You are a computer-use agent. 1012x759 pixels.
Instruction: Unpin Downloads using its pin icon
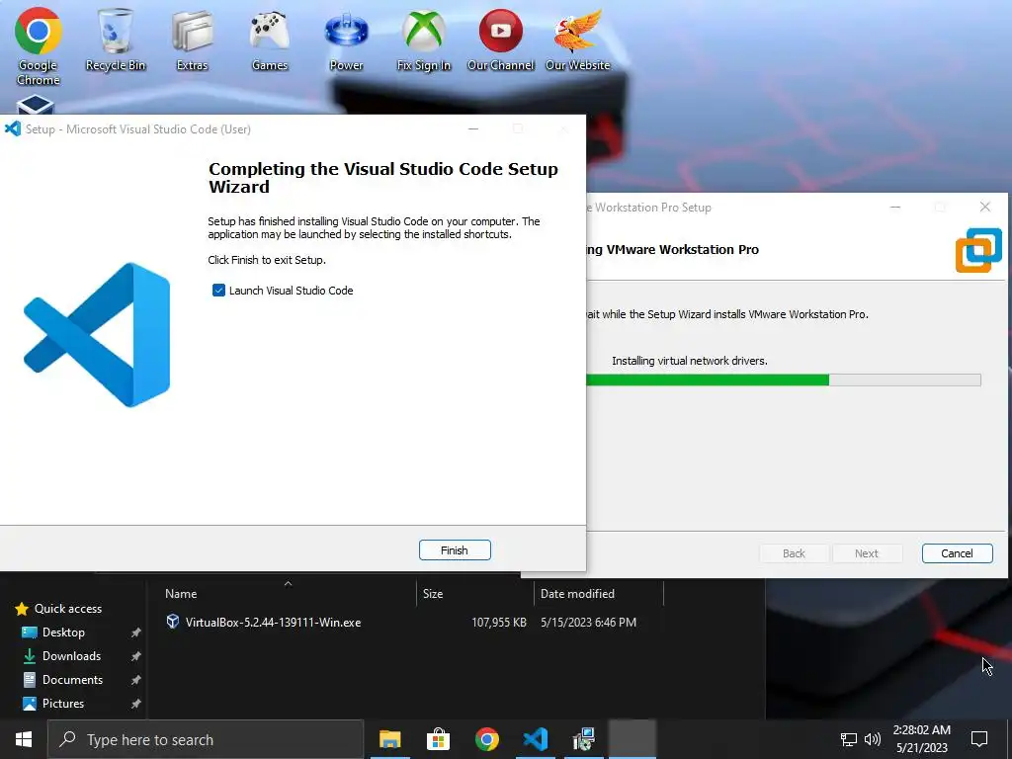(135, 656)
